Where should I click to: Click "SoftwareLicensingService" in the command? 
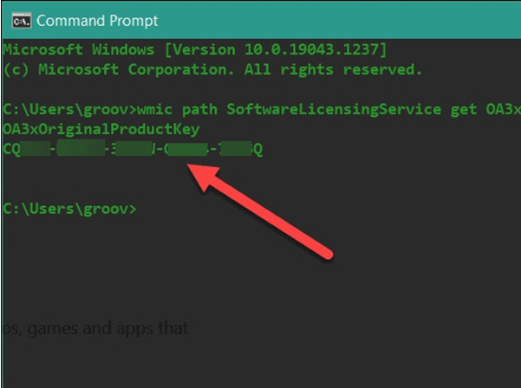tap(333, 110)
